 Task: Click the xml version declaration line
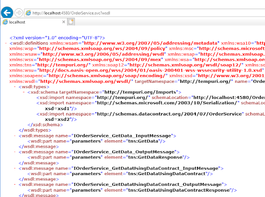coord(57,38)
